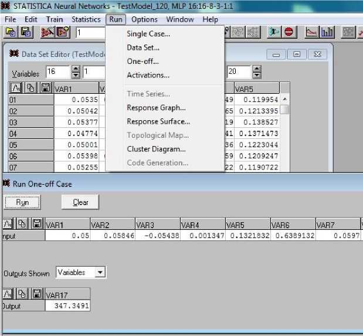Open the Statistics menu

(x=86, y=19)
